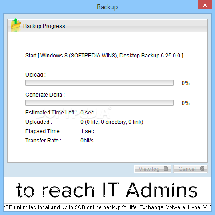Click the 'Uploaded :' label
The image size is (215, 215).
pos(39,122)
